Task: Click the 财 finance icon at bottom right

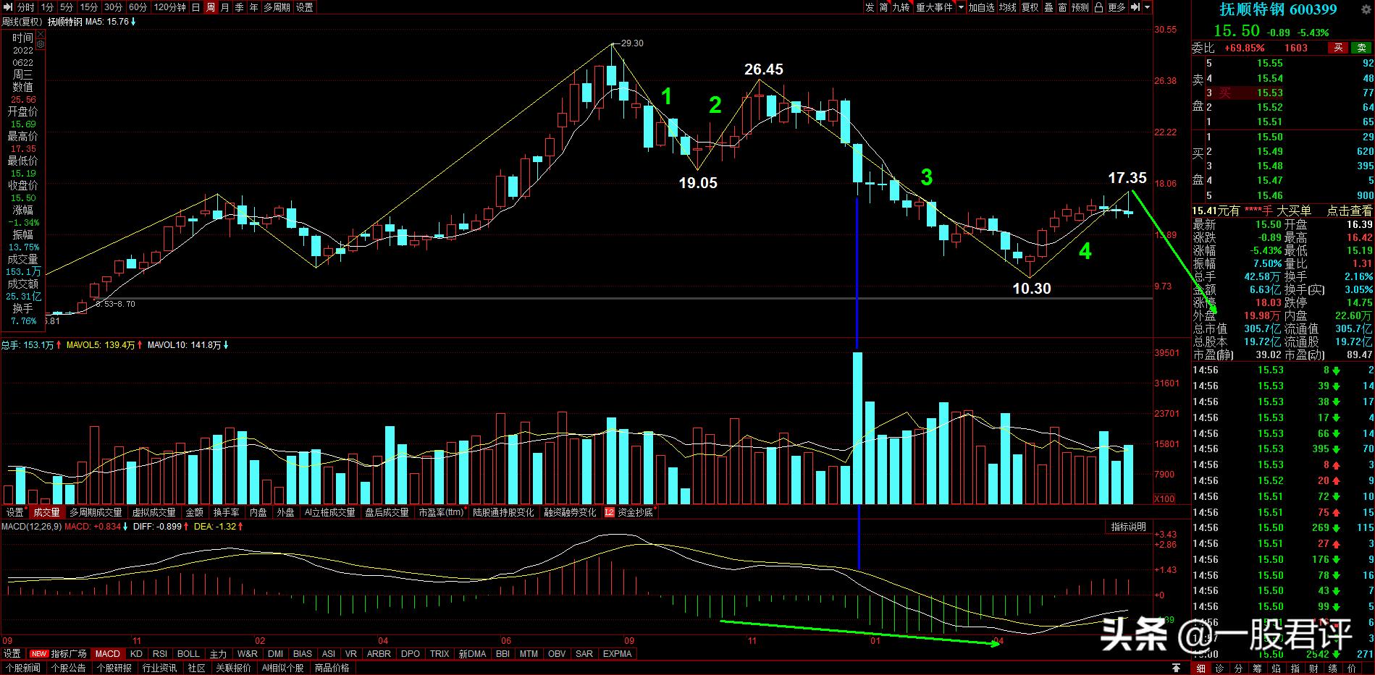Action: coord(1313,668)
